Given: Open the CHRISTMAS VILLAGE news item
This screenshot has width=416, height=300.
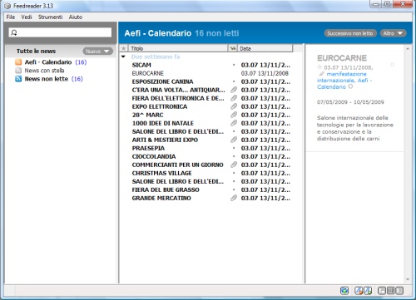Looking at the screenshot, I should coord(161,173).
